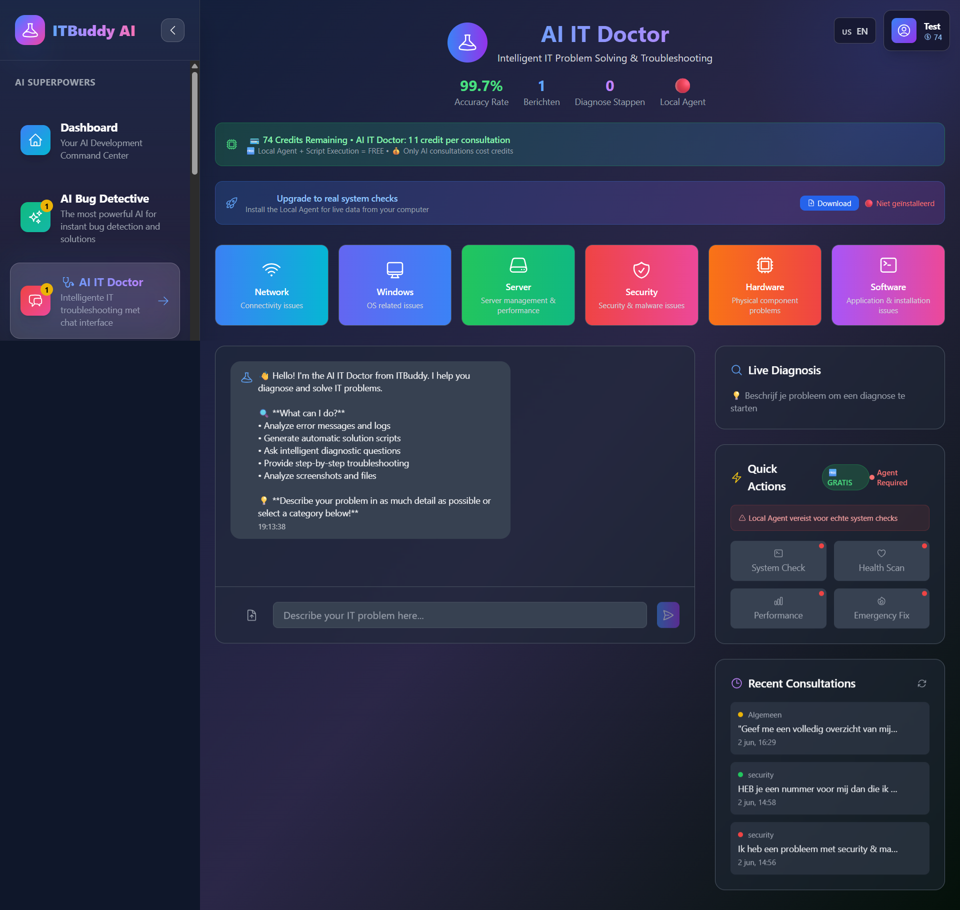Run the Emergency Fix quick action
This screenshot has height=910, width=960.
881,608
